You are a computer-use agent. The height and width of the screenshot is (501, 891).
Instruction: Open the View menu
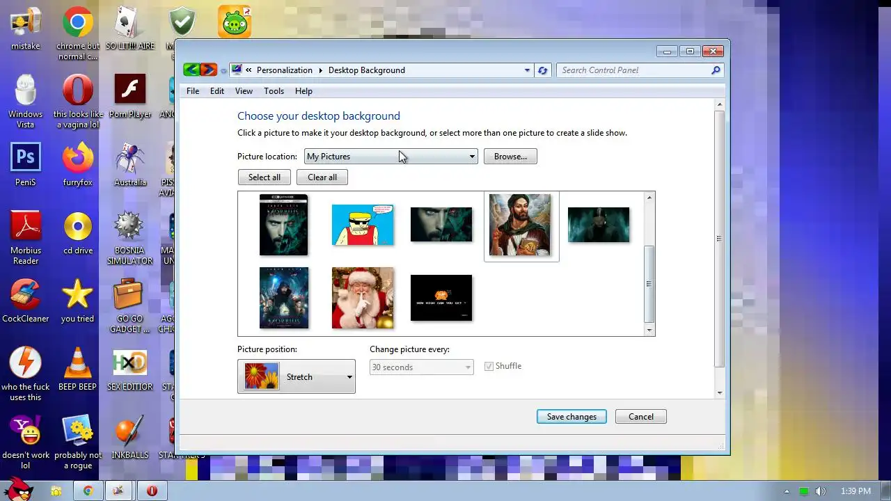244,91
